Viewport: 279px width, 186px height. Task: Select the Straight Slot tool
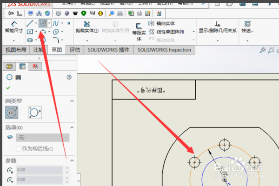(x=30, y=40)
